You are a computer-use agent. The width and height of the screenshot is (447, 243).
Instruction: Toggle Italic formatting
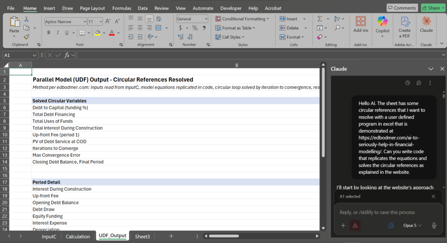tap(58, 33)
